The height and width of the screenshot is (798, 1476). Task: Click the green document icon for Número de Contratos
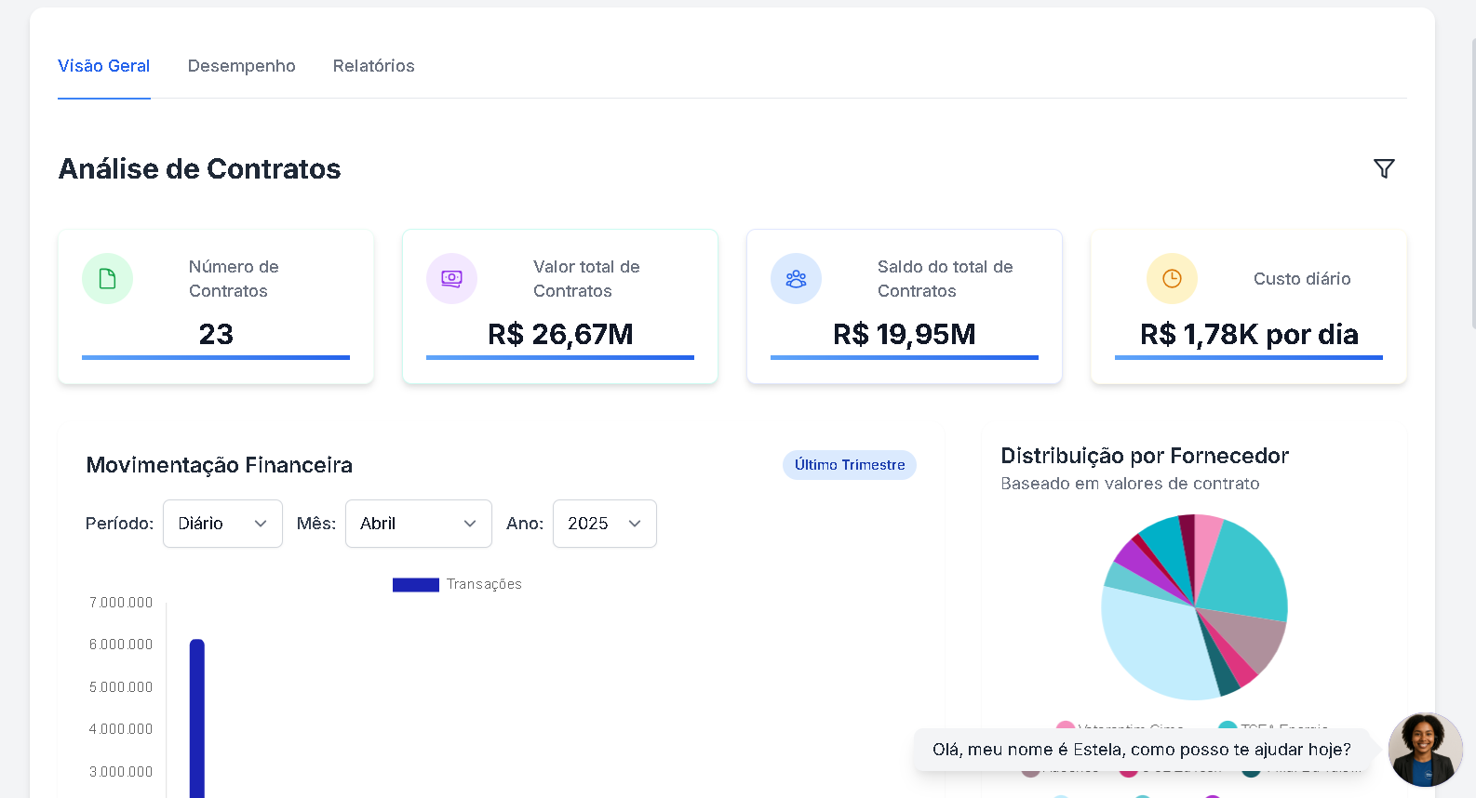click(x=107, y=279)
